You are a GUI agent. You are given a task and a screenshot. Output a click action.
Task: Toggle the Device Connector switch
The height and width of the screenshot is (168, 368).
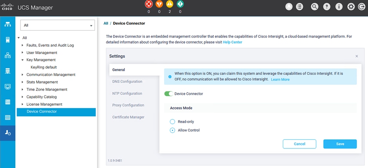click(168, 94)
